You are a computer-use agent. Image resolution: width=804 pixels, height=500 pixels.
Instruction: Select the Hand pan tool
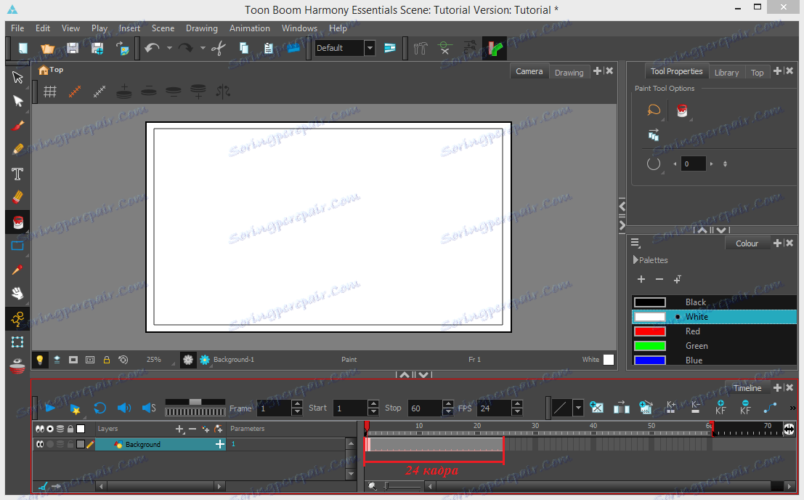coord(17,294)
